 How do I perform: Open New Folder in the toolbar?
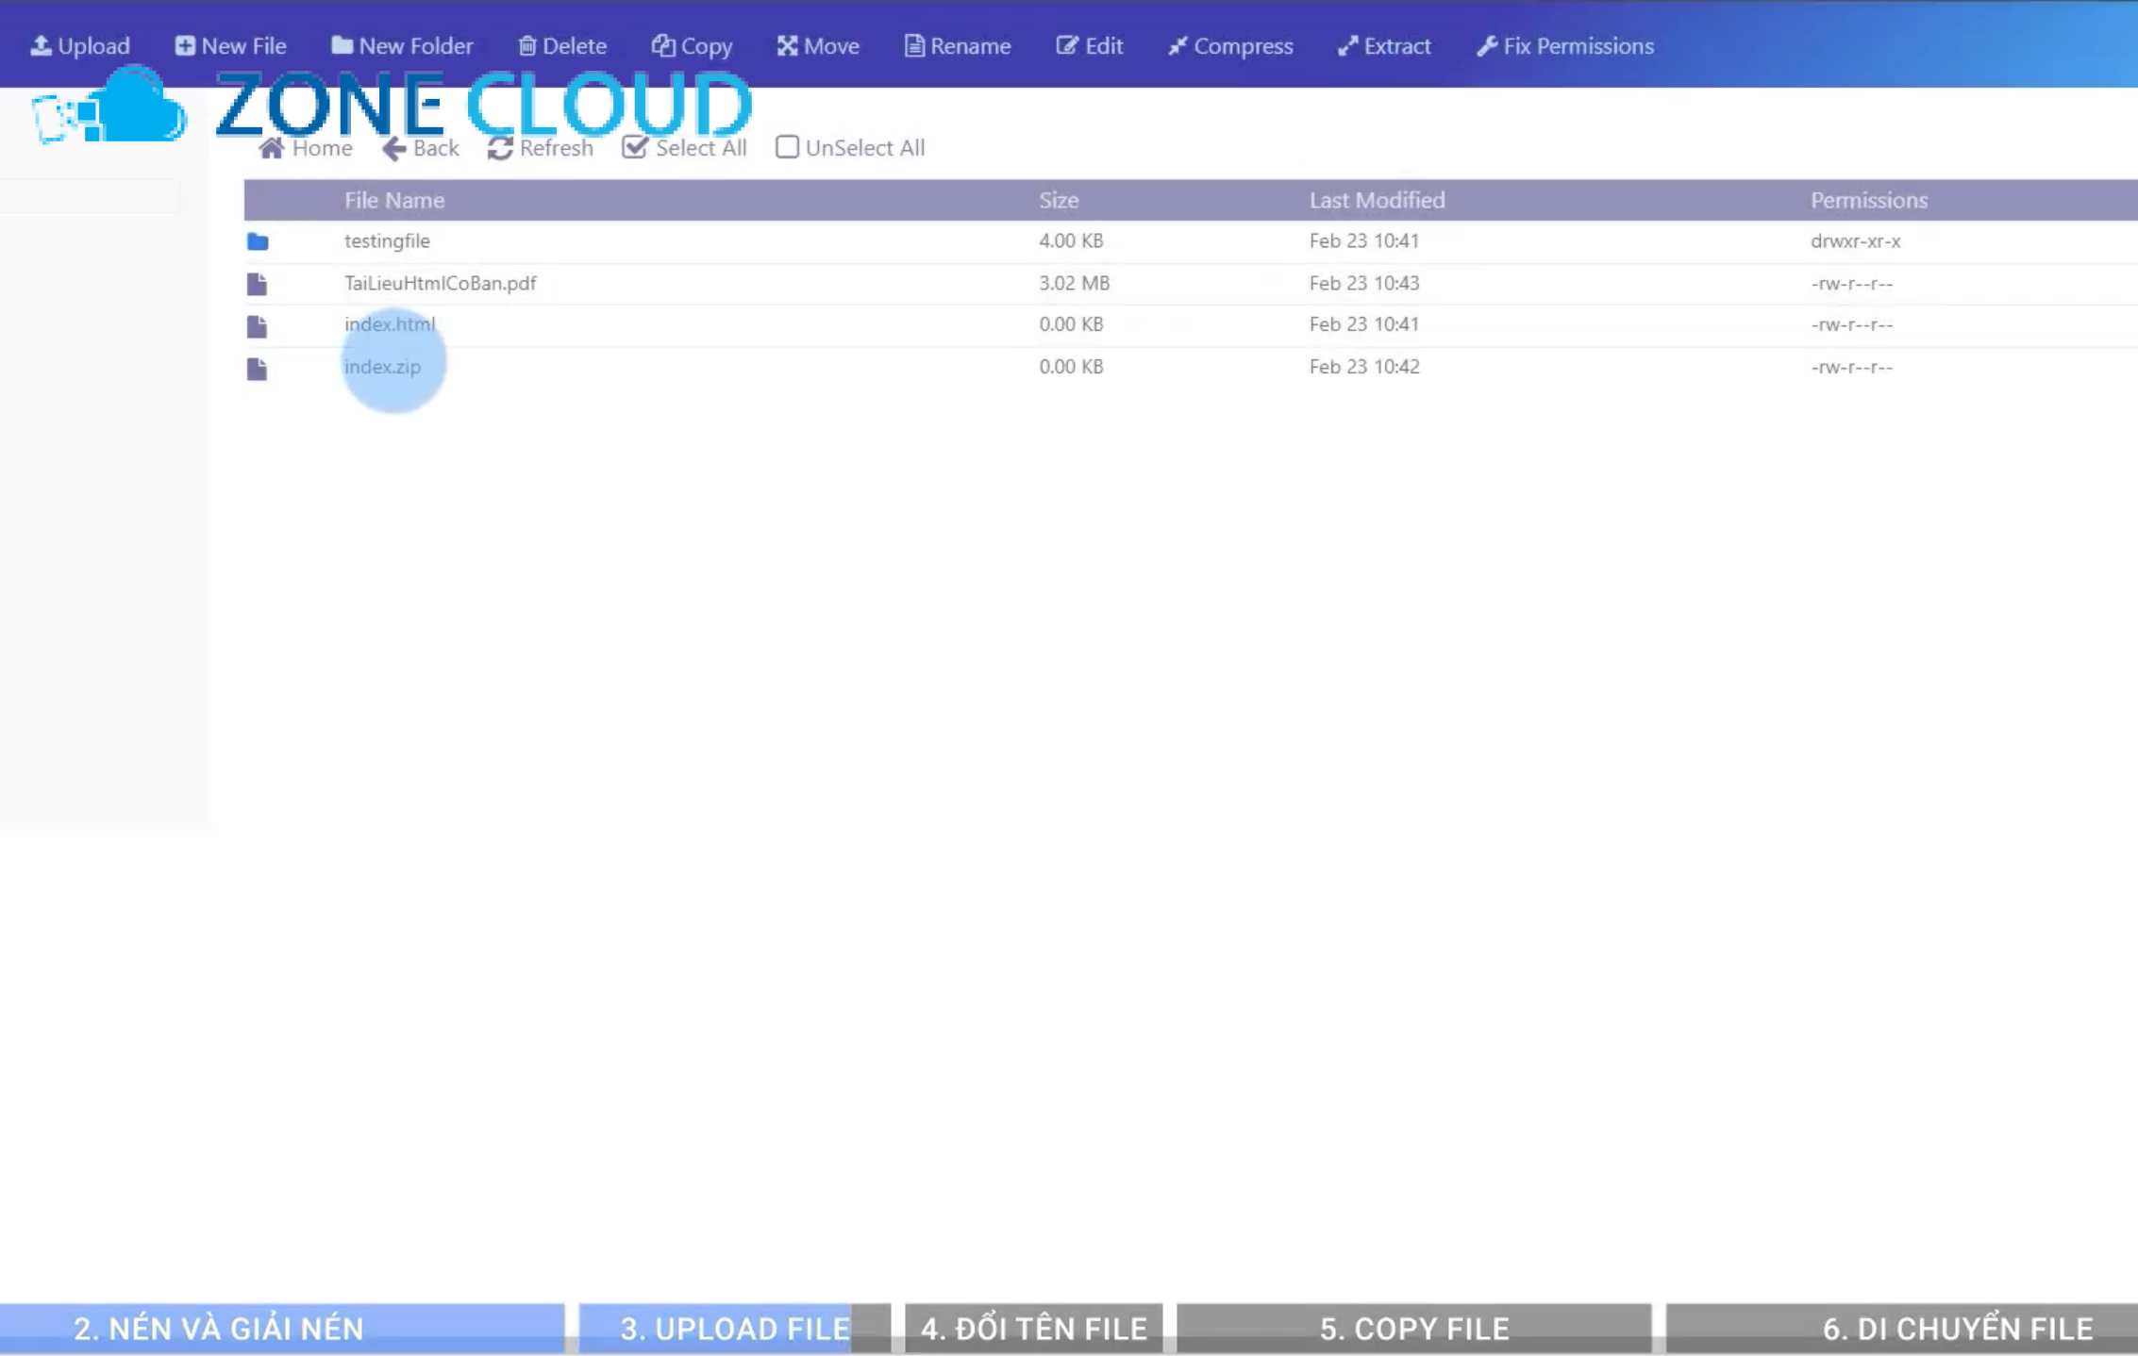tap(403, 45)
